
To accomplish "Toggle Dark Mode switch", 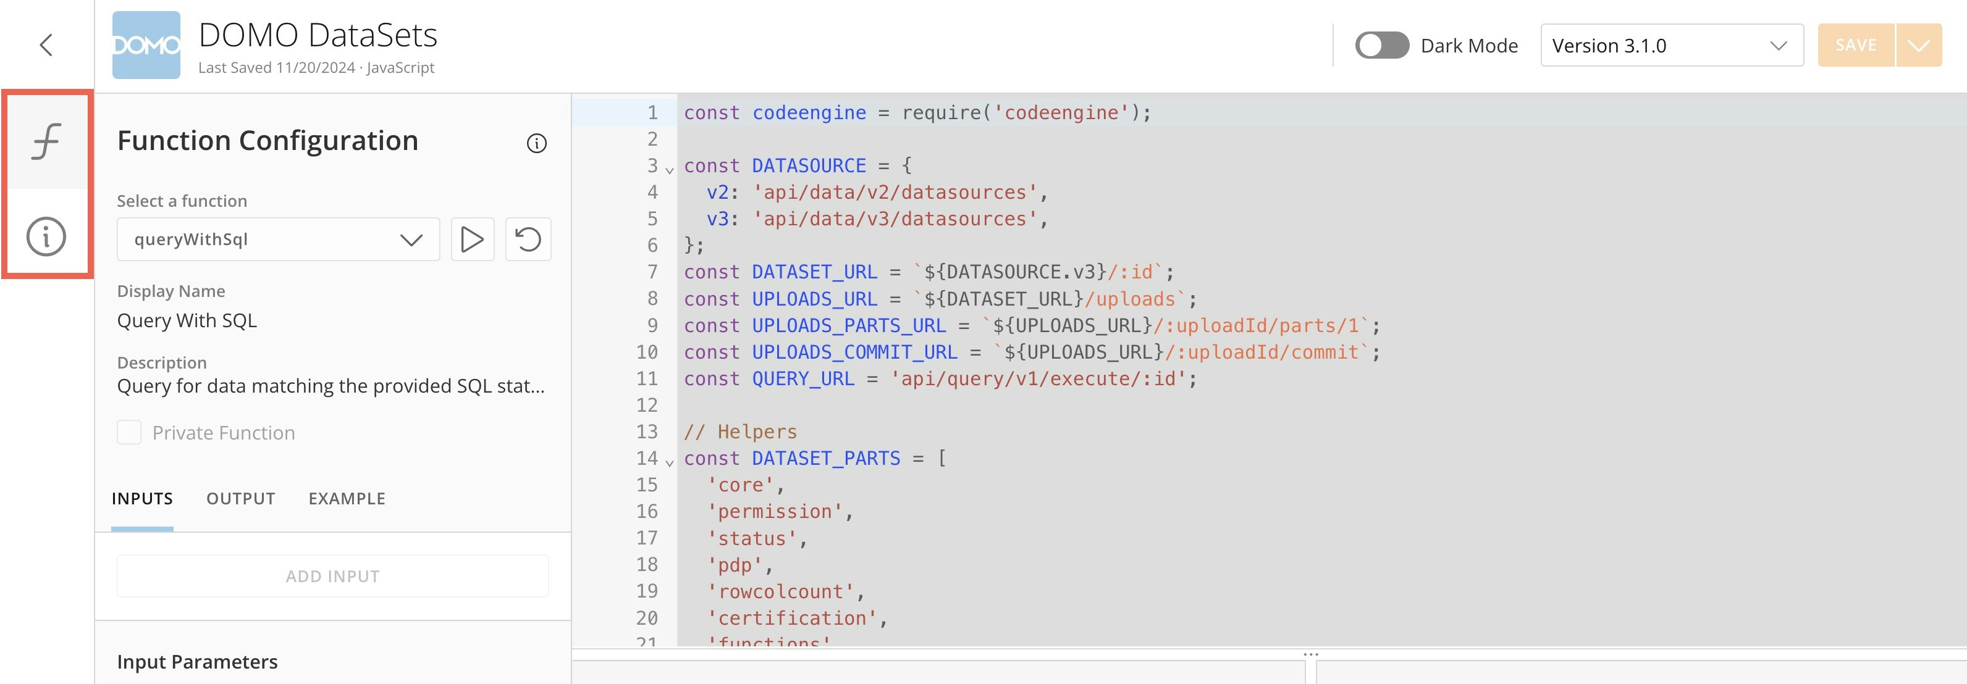I will (1381, 45).
